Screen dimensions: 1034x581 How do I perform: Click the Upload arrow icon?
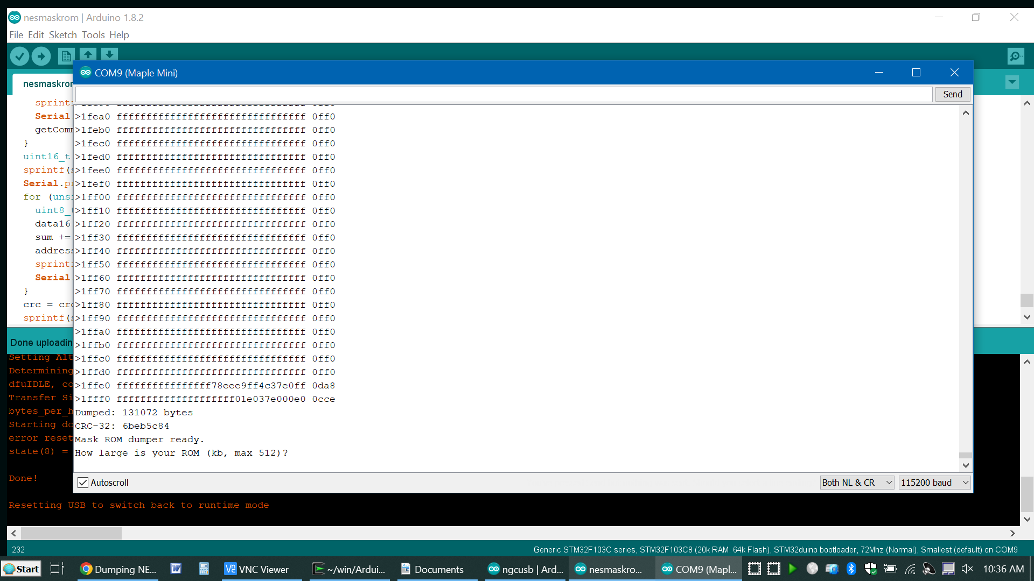click(x=41, y=55)
